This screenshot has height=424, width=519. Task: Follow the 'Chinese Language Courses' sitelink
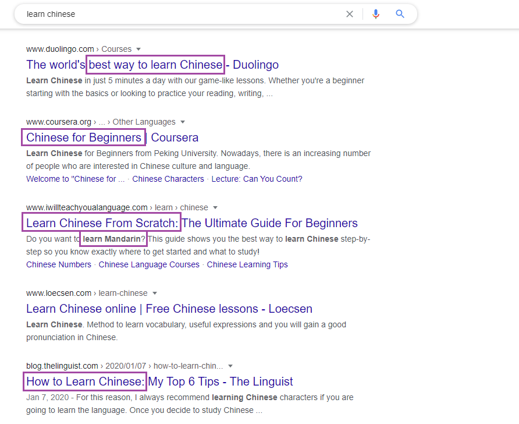point(149,264)
